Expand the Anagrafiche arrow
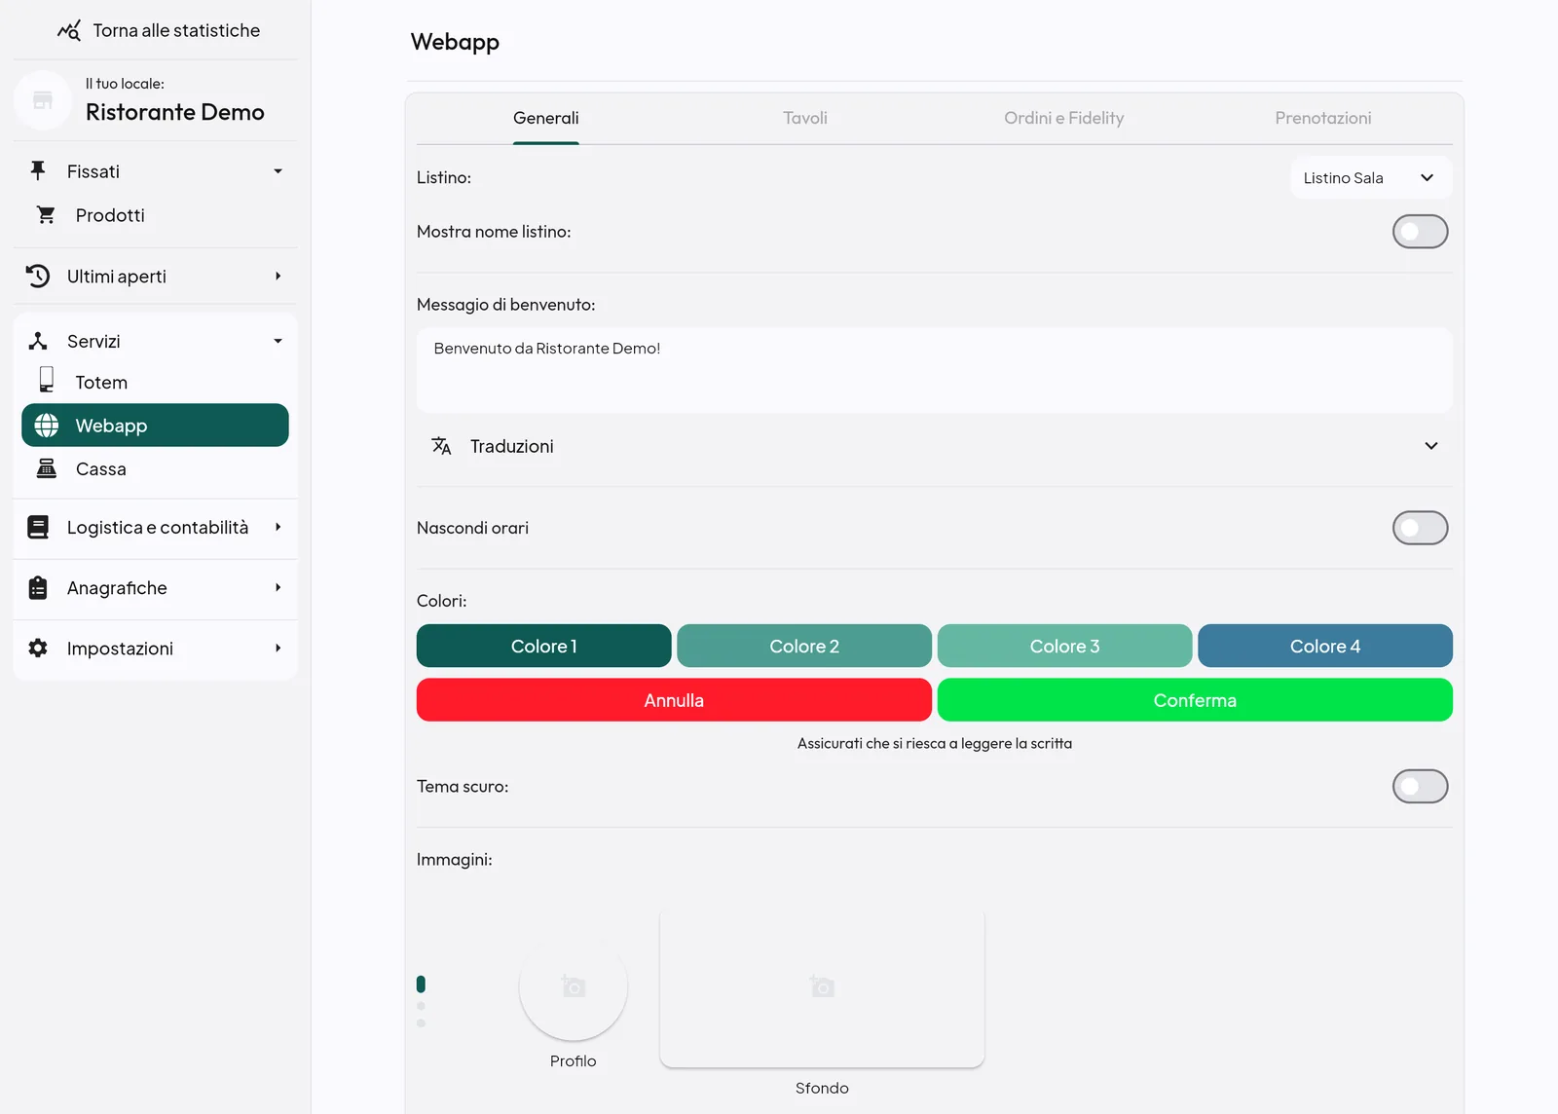This screenshot has height=1114, width=1558. [x=278, y=587]
